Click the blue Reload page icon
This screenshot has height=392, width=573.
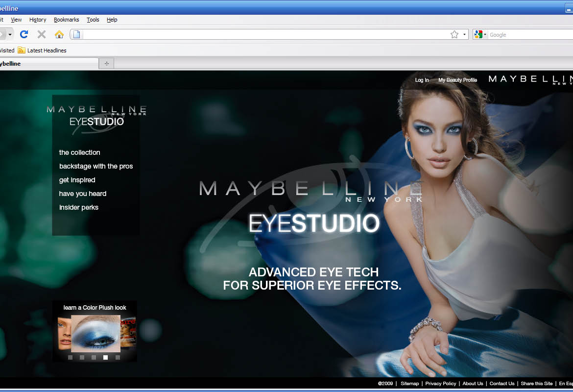[x=24, y=34]
